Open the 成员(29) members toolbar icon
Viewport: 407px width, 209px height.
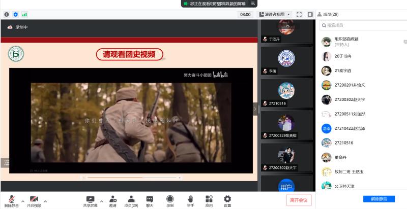(131, 200)
